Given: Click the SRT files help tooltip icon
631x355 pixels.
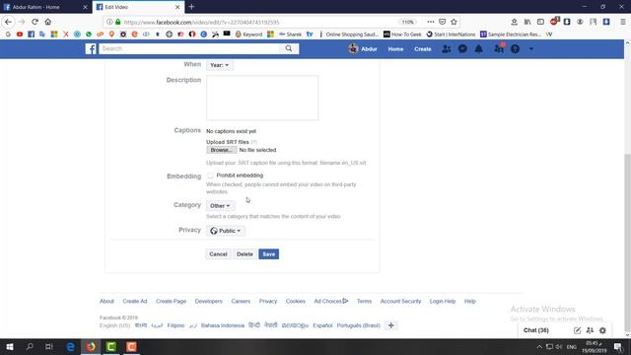Looking at the screenshot, I should pyautogui.click(x=254, y=142).
